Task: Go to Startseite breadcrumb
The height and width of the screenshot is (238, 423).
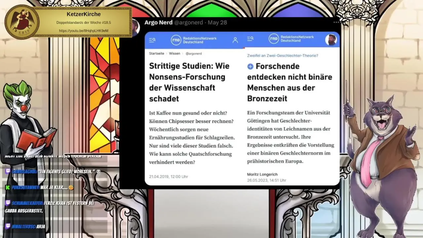Action: tap(157, 53)
